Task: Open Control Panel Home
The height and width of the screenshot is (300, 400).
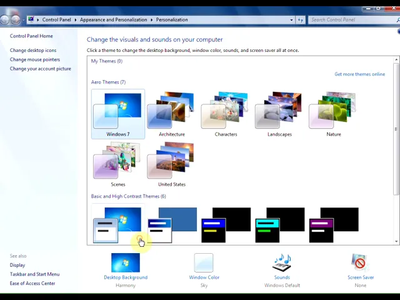Action: 31,36
